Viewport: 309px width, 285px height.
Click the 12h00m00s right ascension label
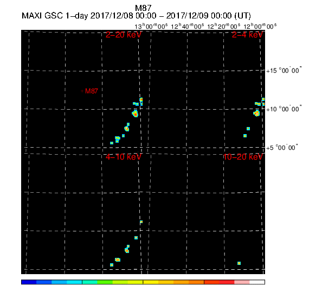coord(260,26)
